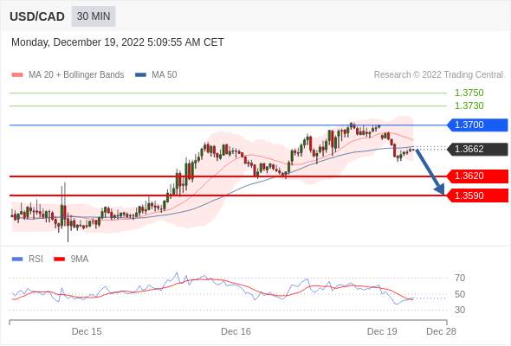Click the 9MA legend label
Image resolution: width=511 pixels, height=346 pixels.
coord(80,259)
